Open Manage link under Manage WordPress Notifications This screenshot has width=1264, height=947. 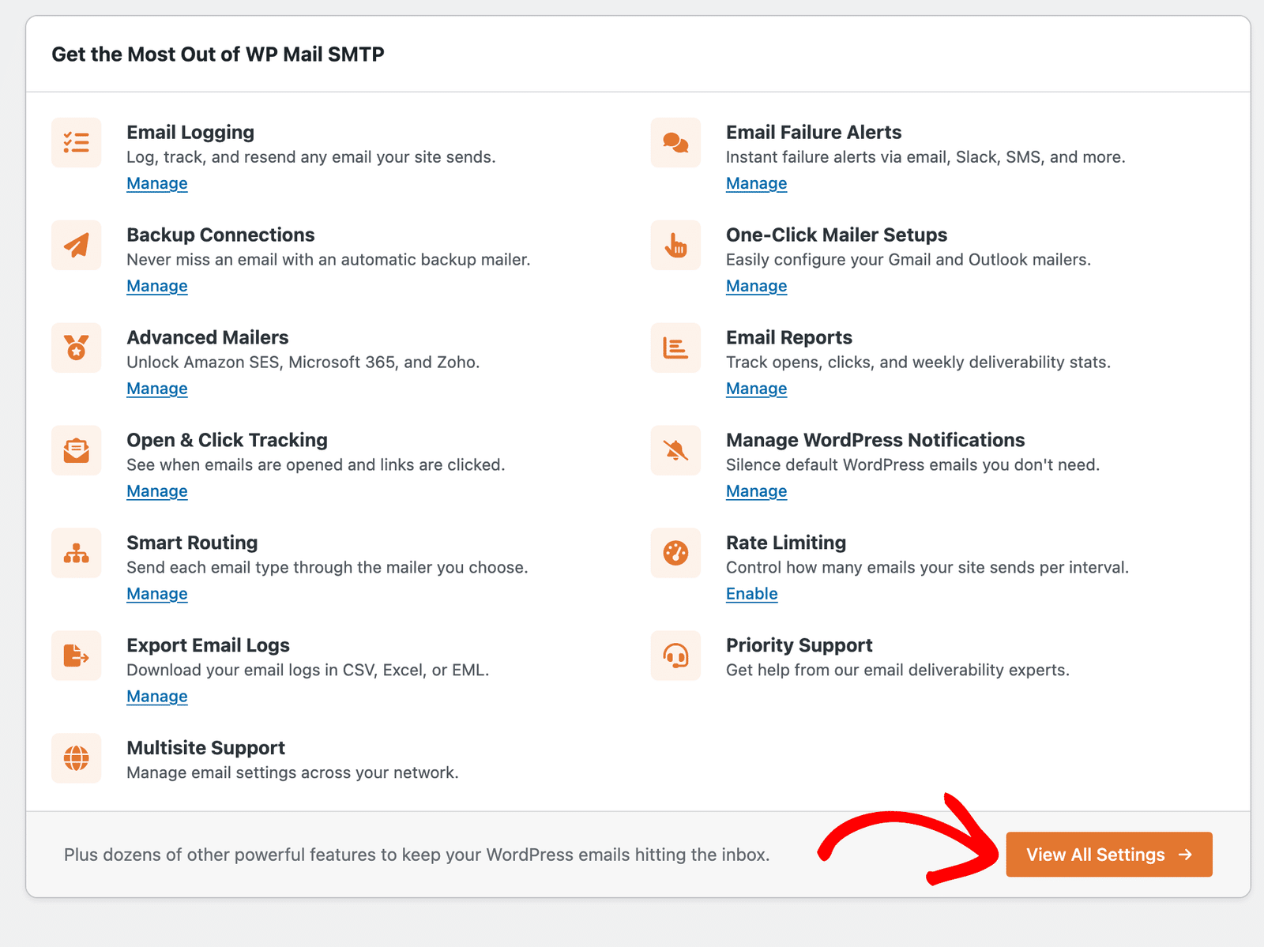[x=756, y=491]
